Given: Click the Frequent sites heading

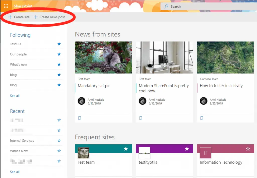Looking at the screenshot, I should (x=95, y=137).
